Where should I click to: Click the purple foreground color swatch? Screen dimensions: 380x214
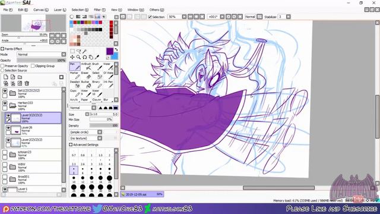tap(110, 51)
